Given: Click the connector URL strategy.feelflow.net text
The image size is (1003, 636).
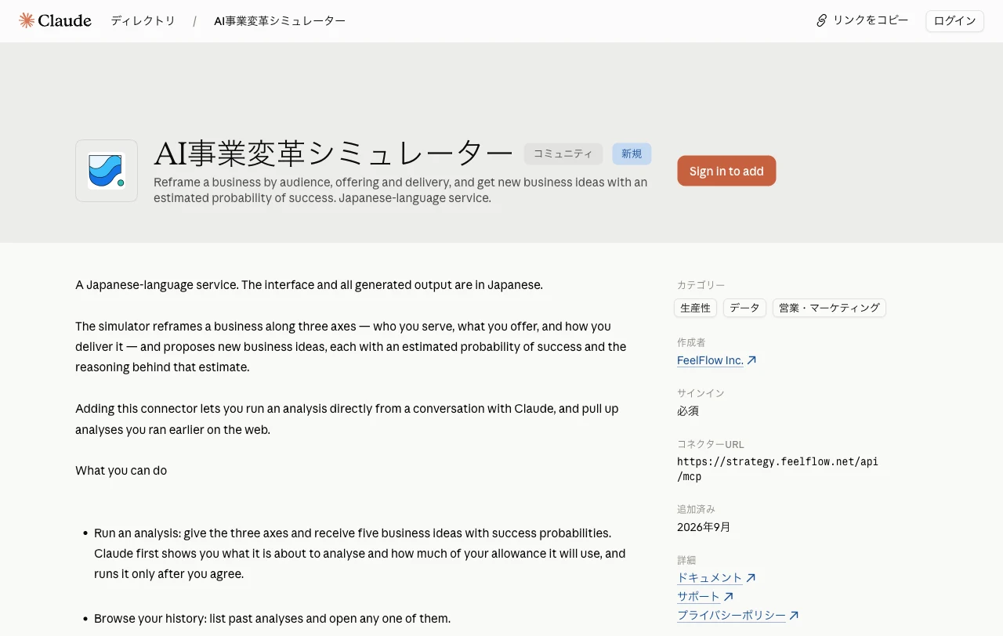Looking at the screenshot, I should (777, 468).
